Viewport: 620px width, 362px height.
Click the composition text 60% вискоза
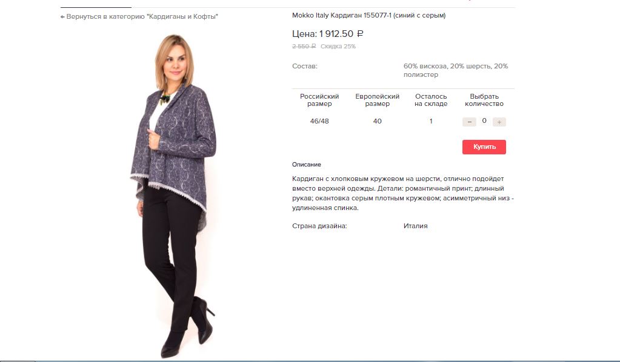(425, 67)
